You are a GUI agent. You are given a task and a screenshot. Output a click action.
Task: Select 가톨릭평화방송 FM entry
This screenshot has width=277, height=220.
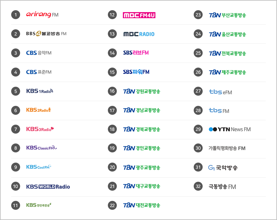point(227,148)
